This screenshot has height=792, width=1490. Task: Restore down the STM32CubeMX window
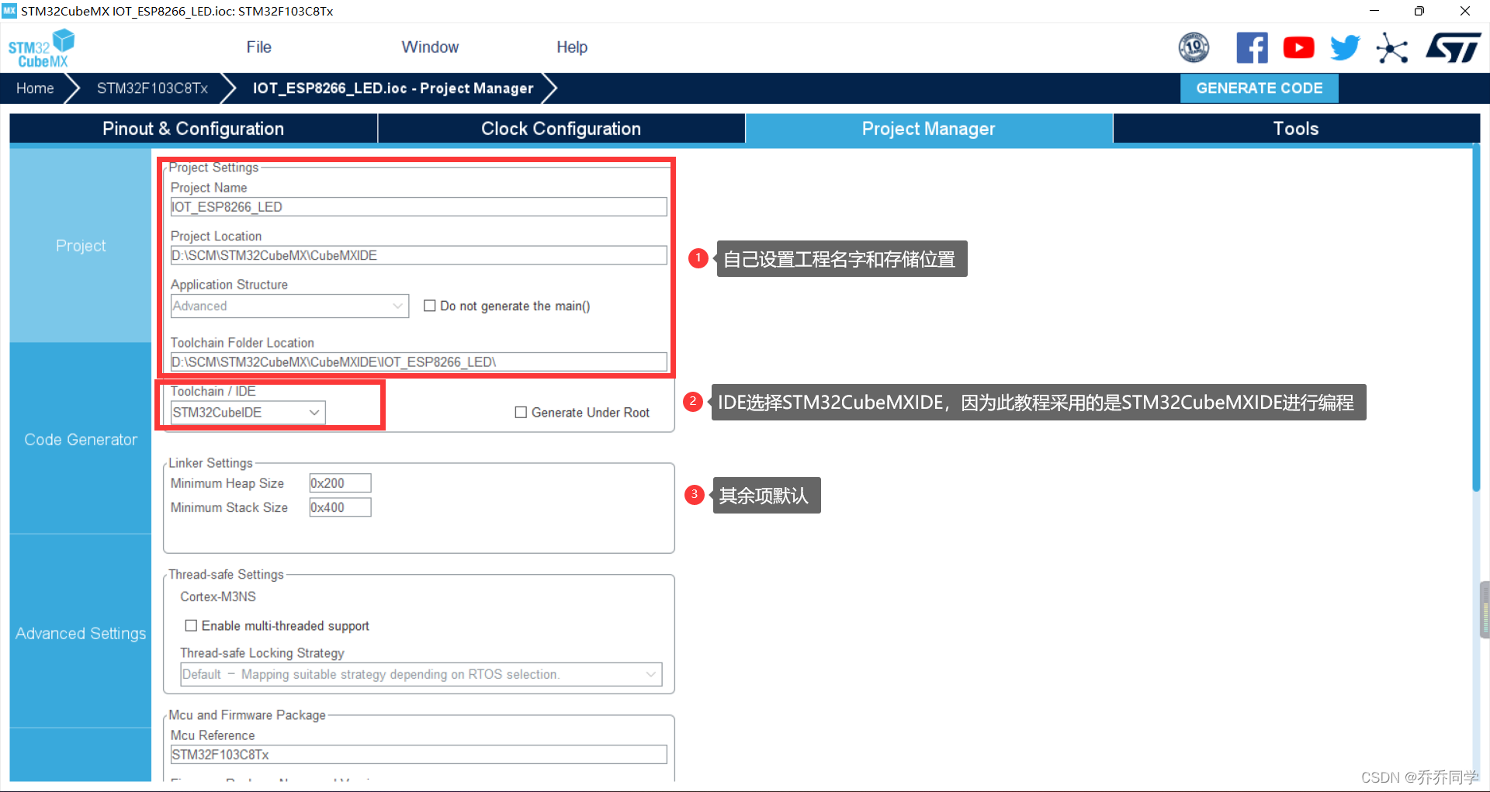[1419, 11]
